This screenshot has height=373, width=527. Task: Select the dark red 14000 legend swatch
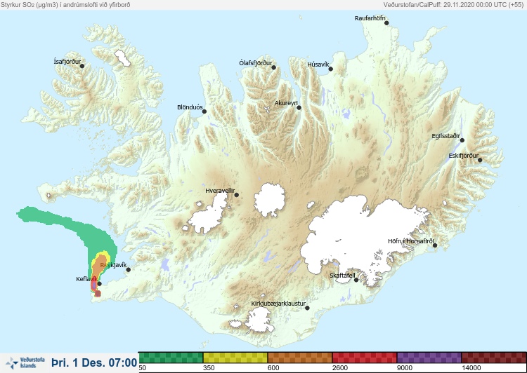coord(494,358)
